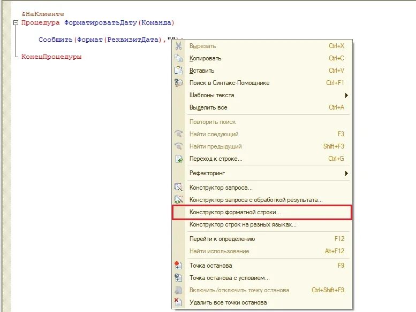The image size is (416, 312).
Task: Click the ФорматироватьДату procedure name
Action: 101,23
